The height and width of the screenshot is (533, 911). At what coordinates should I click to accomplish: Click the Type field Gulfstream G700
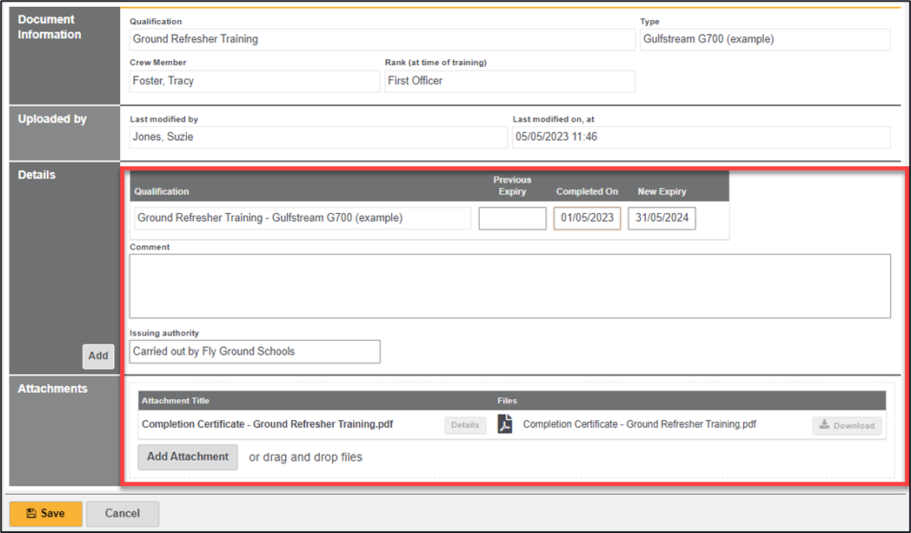click(x=765, y=39)
